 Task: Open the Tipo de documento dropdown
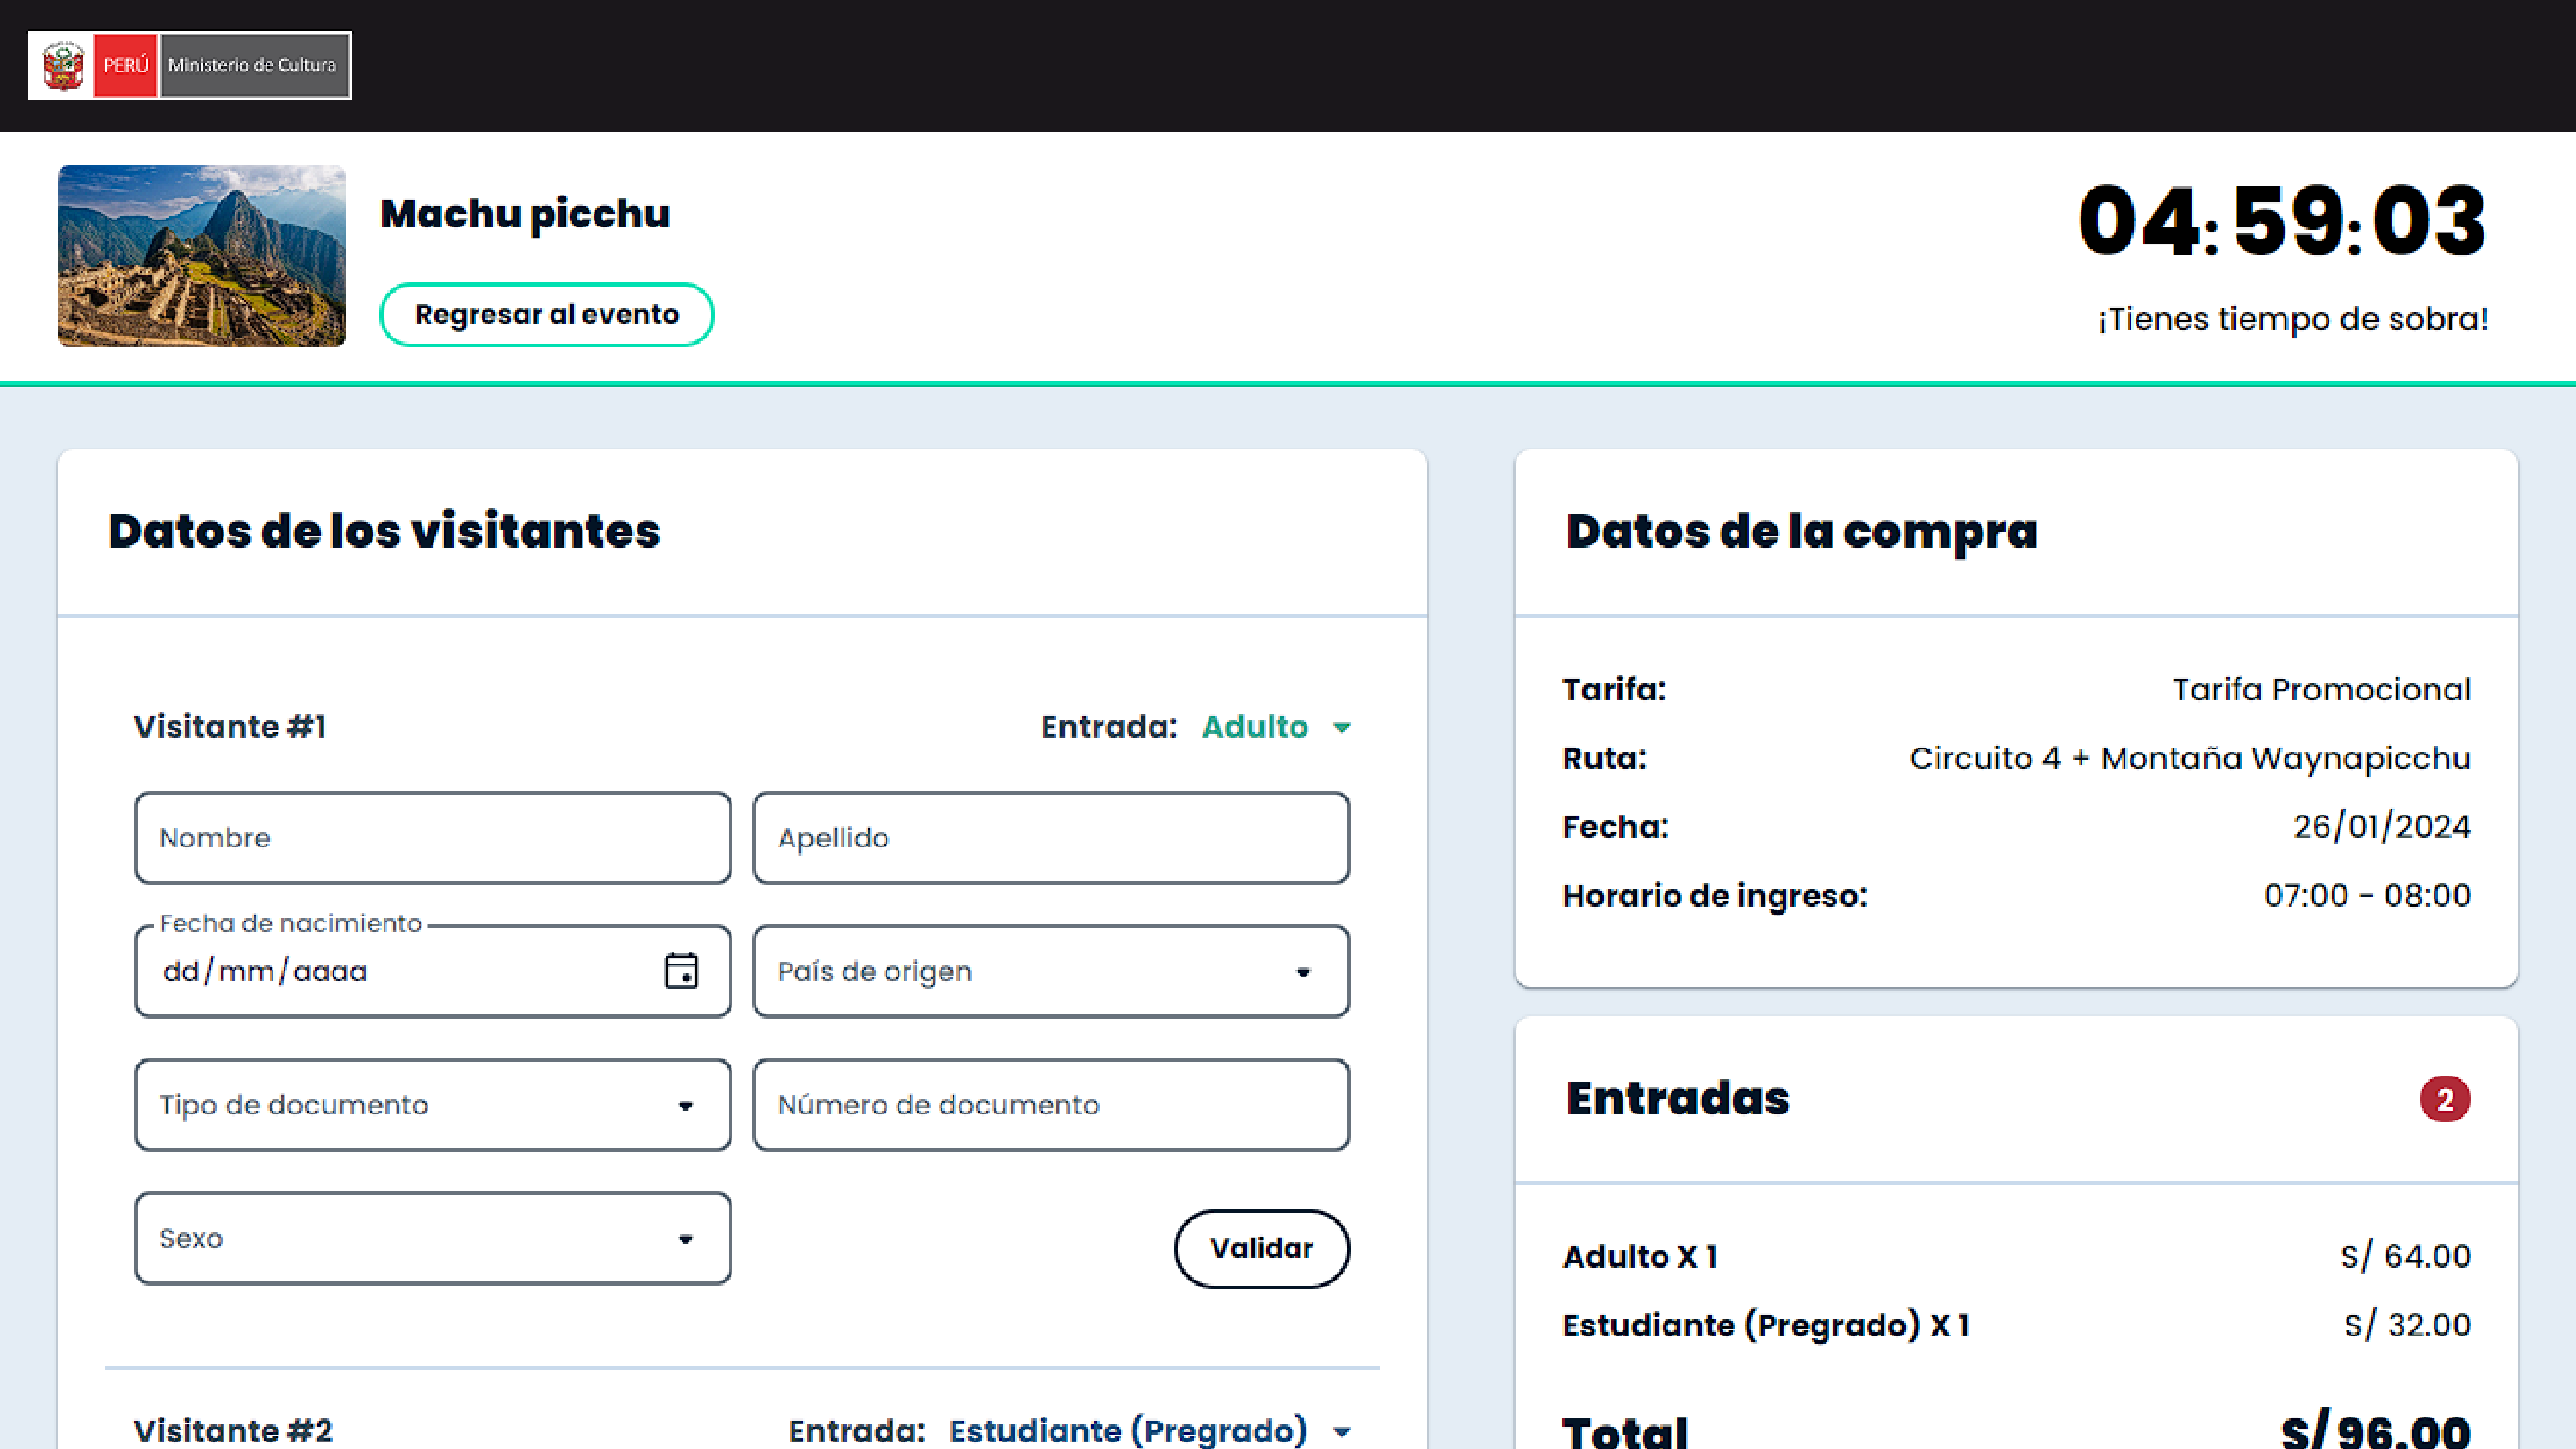point(432,1105)
